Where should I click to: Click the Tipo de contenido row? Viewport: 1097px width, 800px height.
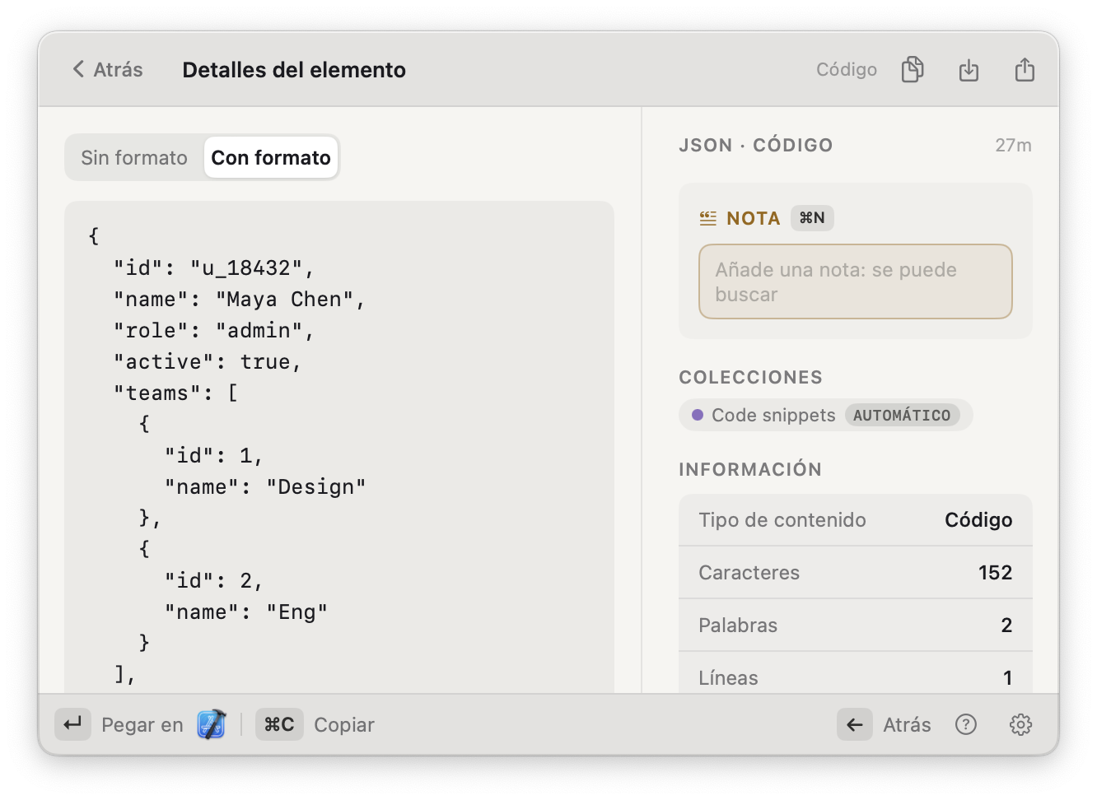[x=855, y=520]
